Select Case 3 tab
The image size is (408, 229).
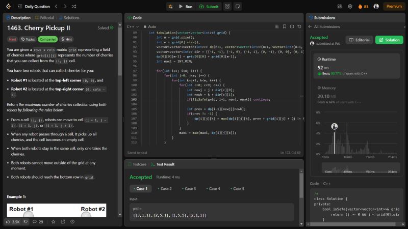pyautogui.click(x=189, y=188)
